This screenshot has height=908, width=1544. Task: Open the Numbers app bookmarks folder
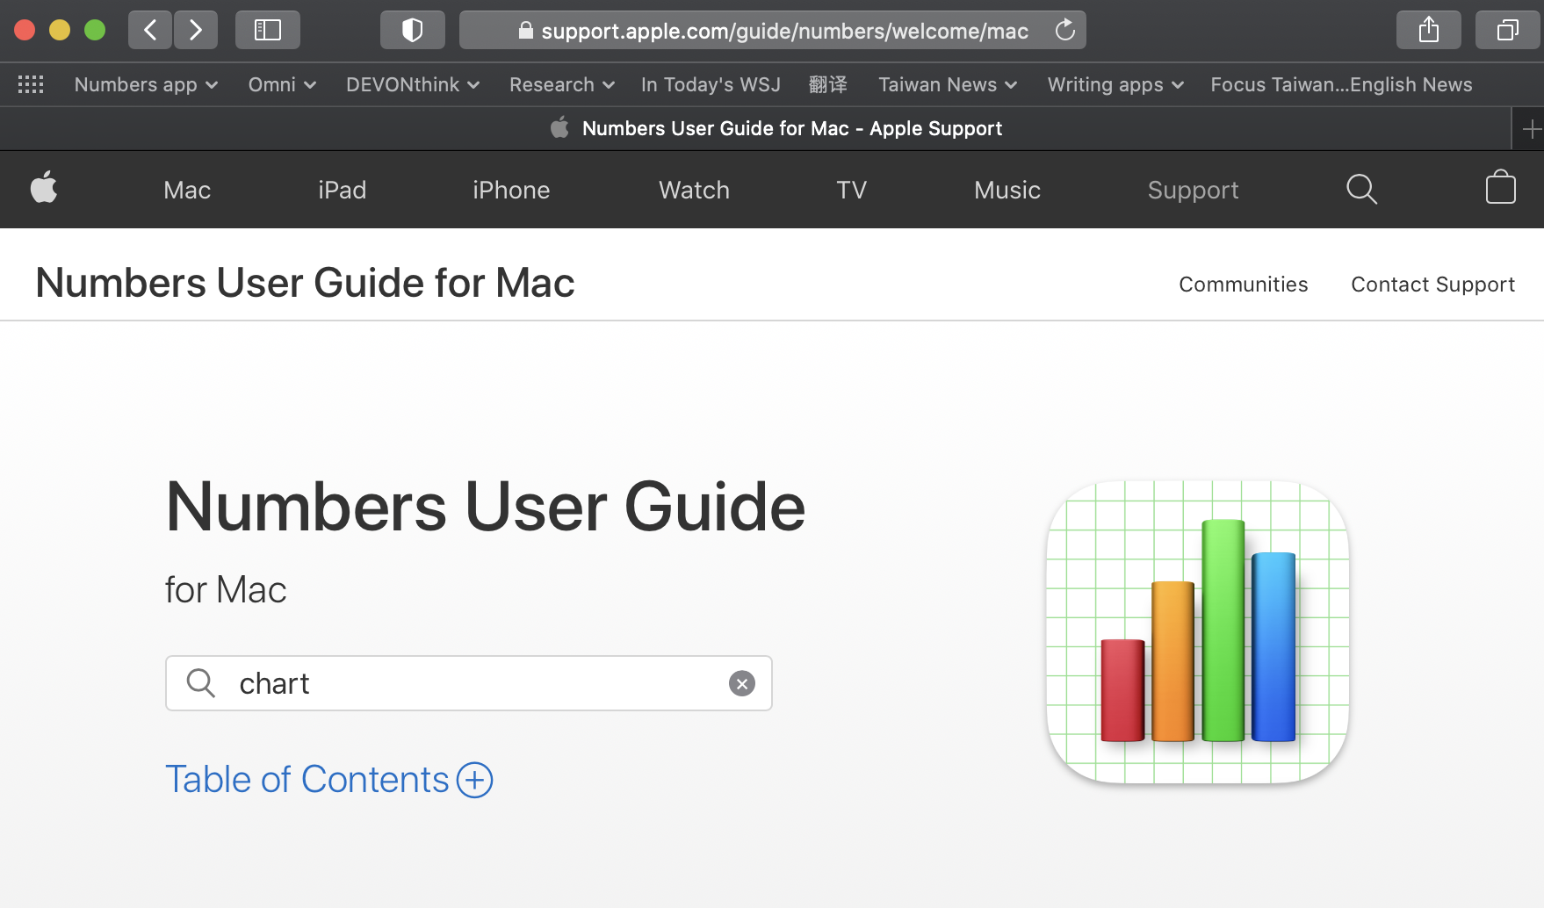(x=146, y=84)
